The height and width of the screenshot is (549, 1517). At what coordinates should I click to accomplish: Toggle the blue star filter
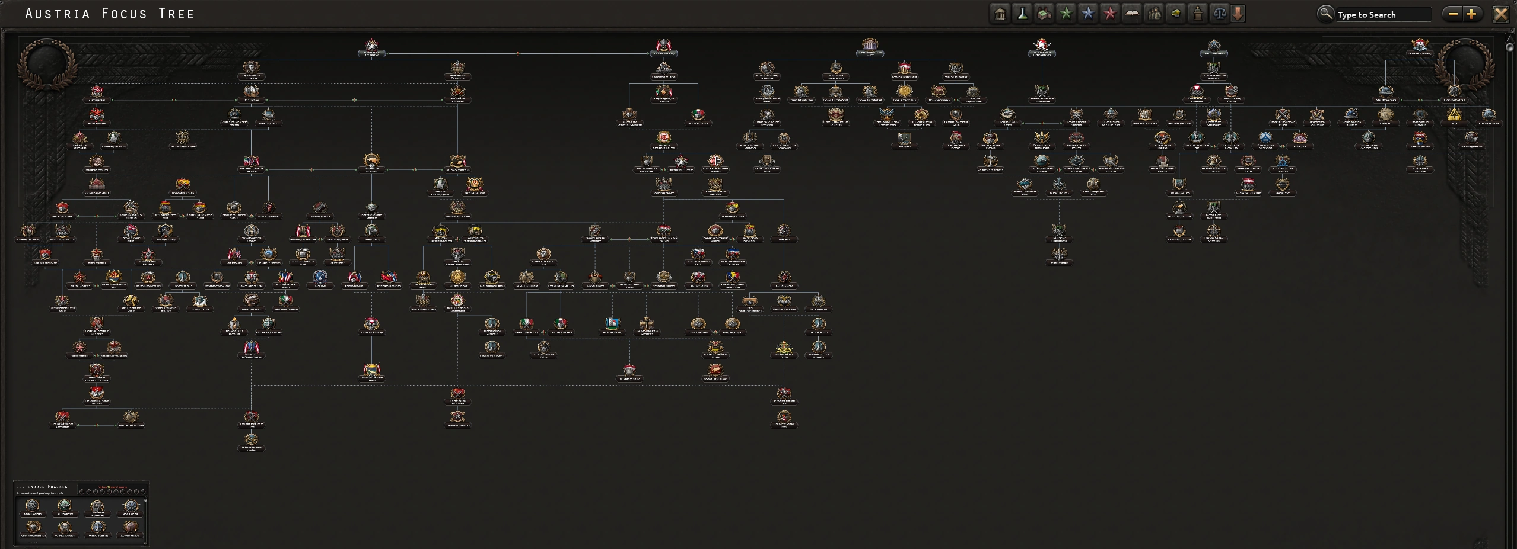(x=1088, y=14)
